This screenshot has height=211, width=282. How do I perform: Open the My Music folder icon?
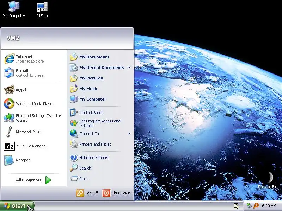pos(74,89)
